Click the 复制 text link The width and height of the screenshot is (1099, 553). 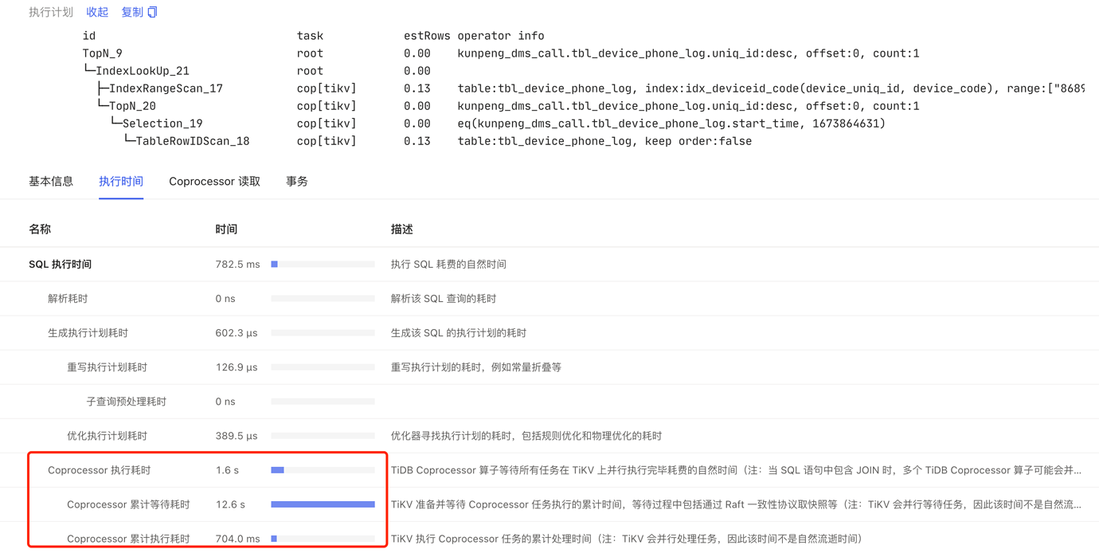pyautogui.click(x=131, y=12)
